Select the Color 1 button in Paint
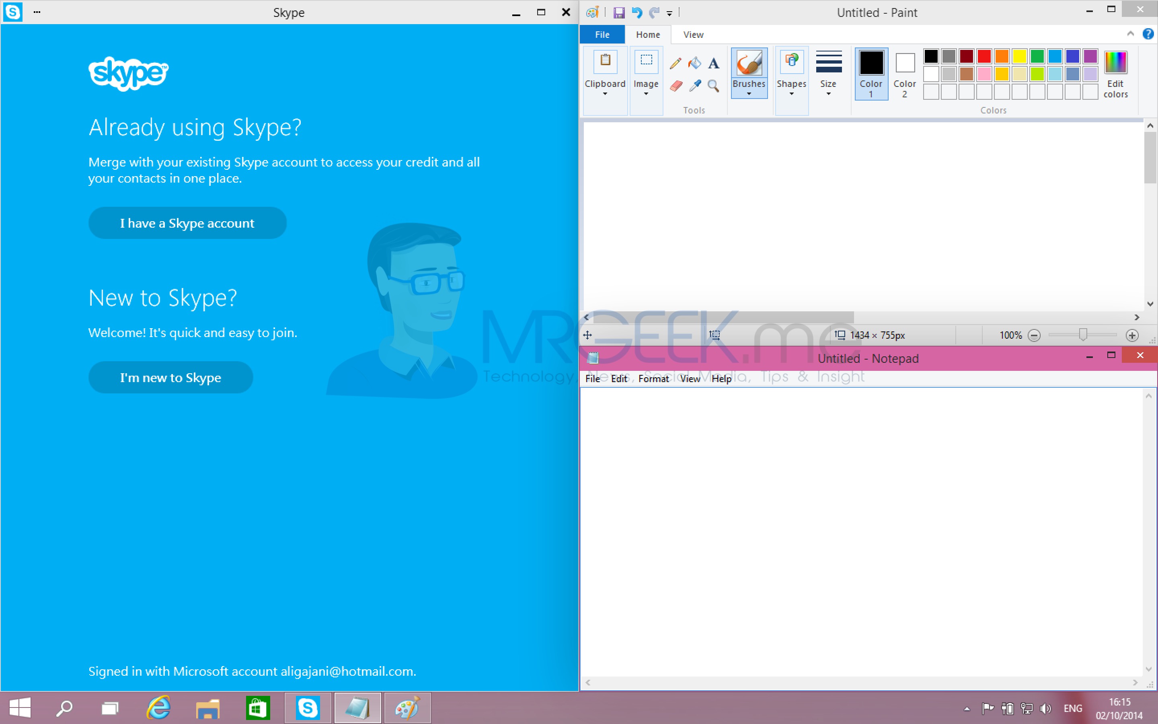 pyautogui.click(x=871, y=74)
